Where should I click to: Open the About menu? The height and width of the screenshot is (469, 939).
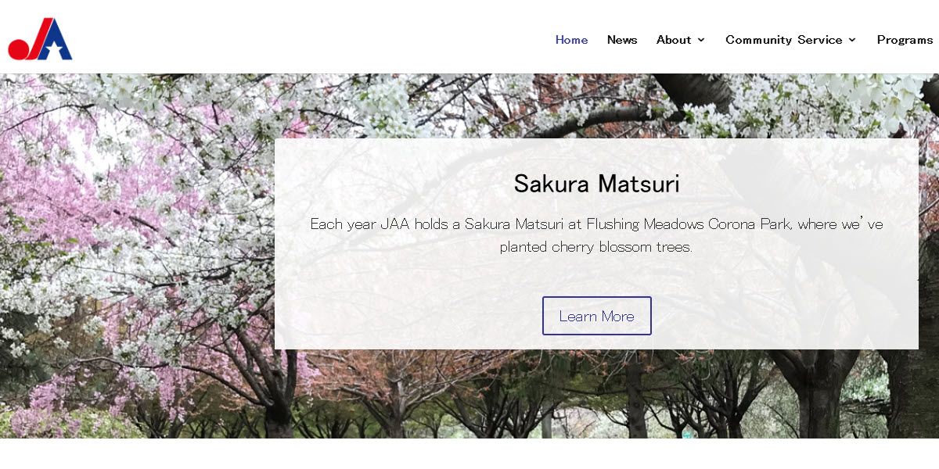(x=674, y=40)
